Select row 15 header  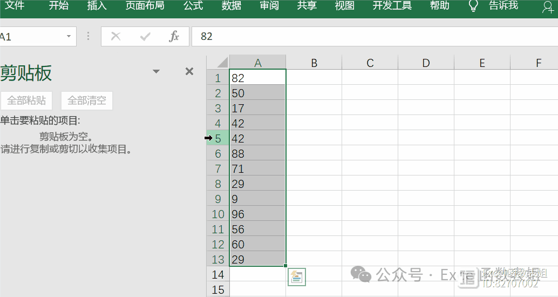click(x=218, y=289)
